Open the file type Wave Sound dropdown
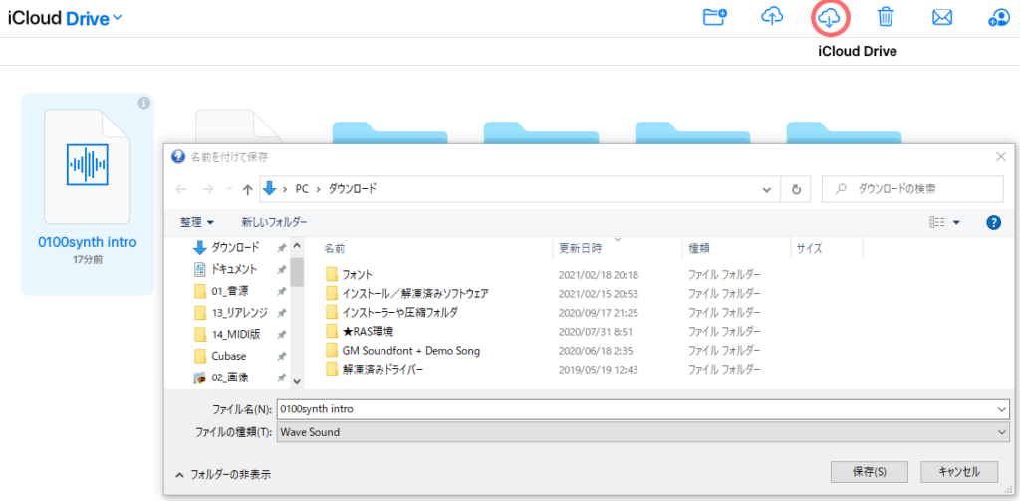Image resolution: width=1020 pixels, height=501 pixels. (x=1001, y=432)
